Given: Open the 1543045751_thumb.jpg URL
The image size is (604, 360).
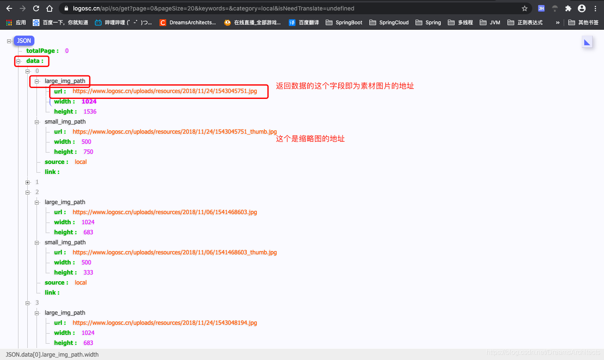Looking at the screenshot, I should pyautogui.click(x=175, y=132).
